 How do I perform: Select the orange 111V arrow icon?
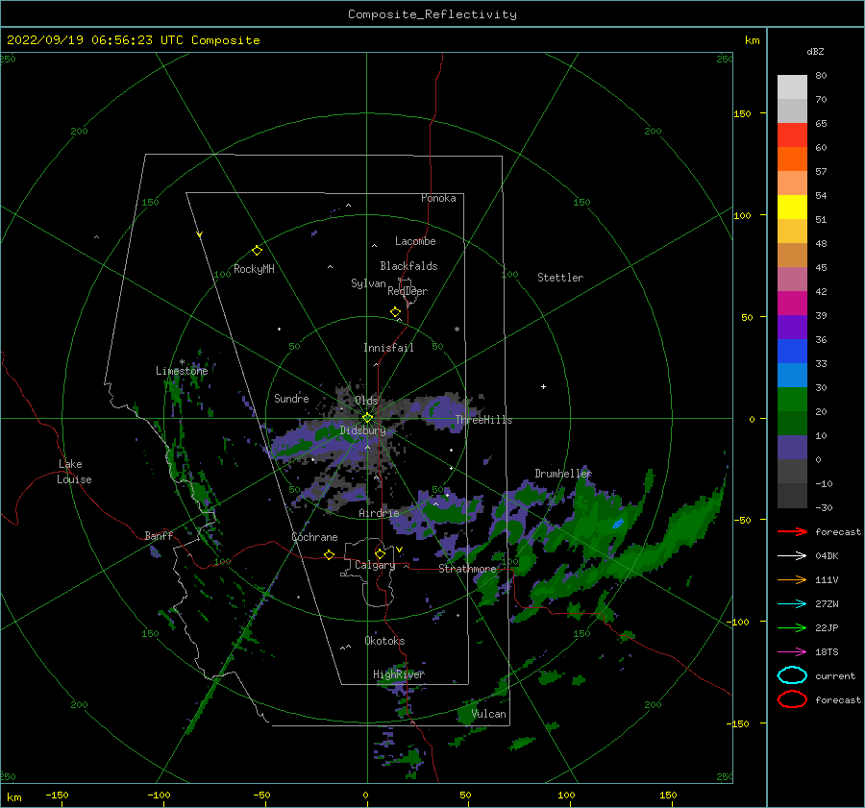792,579
